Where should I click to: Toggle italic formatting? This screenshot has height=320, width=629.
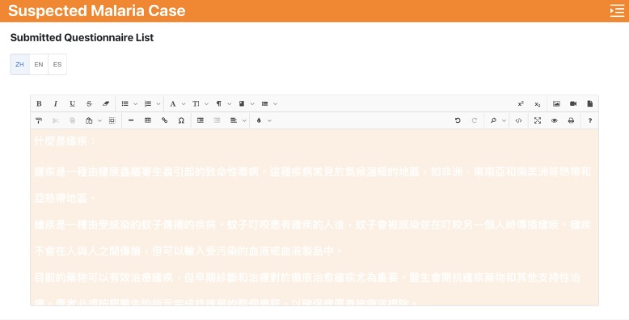coord(56,103)
